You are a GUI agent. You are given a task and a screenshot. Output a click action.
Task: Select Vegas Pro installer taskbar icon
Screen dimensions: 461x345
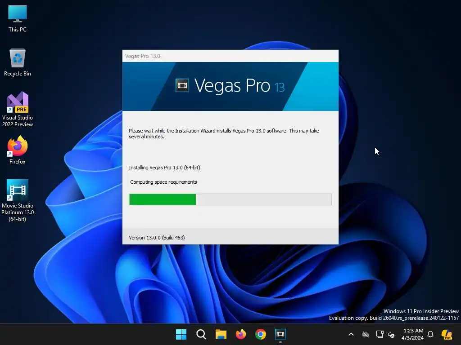point(280,334)
